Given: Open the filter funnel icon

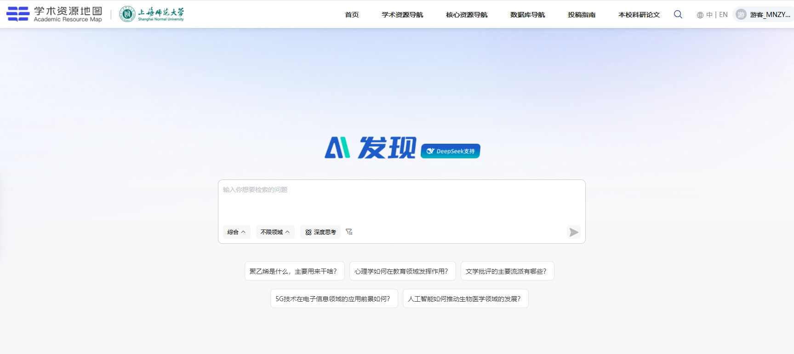Looking at the screenshot, I should point(349,232).
